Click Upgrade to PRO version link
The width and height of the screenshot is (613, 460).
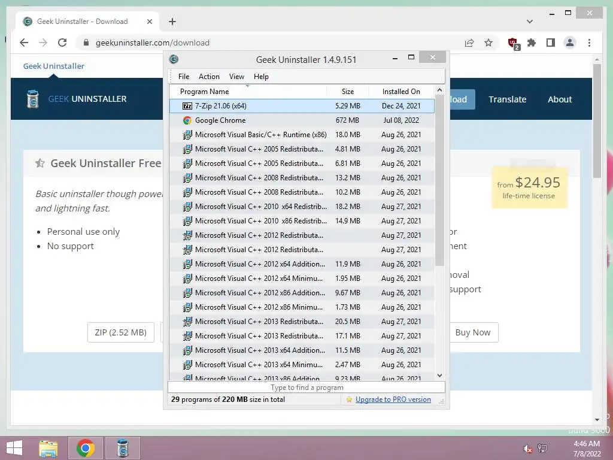click(393, 400)
